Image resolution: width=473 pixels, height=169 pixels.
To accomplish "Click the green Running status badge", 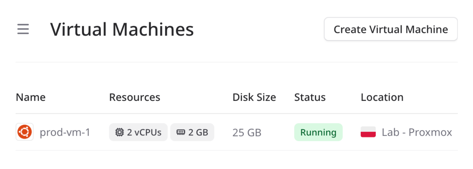I will tap(318, 132).
